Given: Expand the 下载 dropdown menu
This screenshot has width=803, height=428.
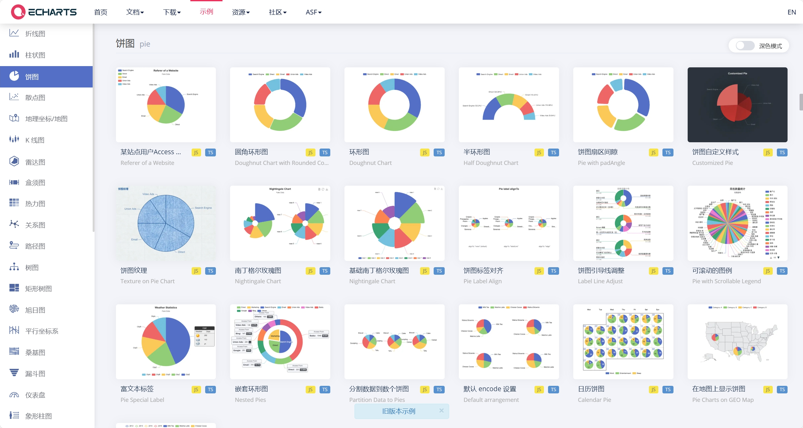Looking at the screenshot, I should 172,12.
